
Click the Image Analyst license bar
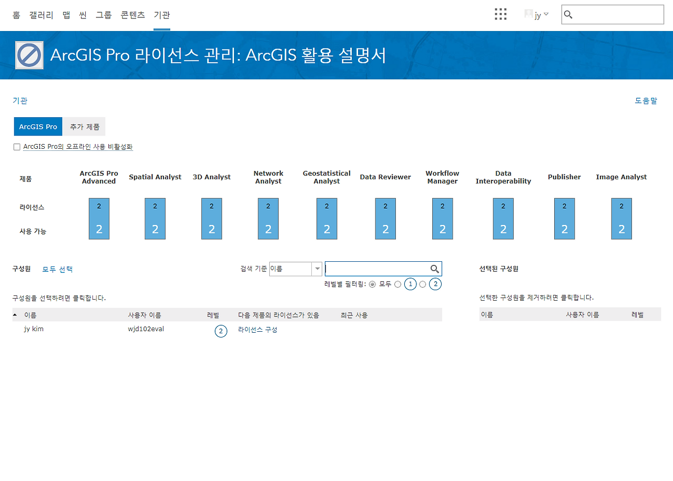coord(621,219)
